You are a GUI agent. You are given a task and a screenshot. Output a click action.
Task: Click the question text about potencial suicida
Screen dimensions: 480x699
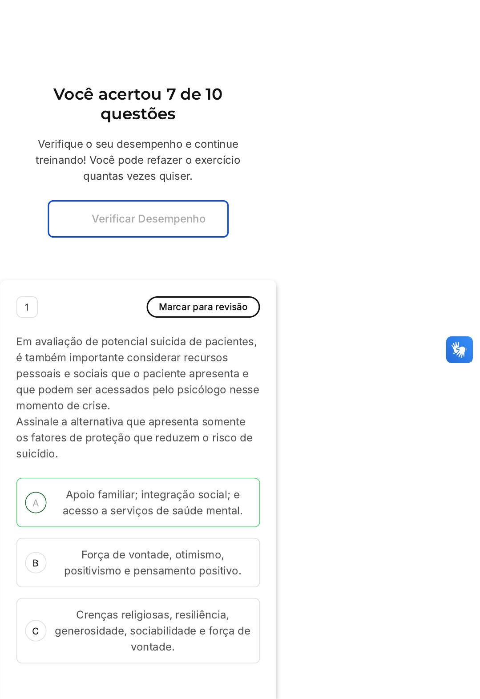click(x=138, y=374)
